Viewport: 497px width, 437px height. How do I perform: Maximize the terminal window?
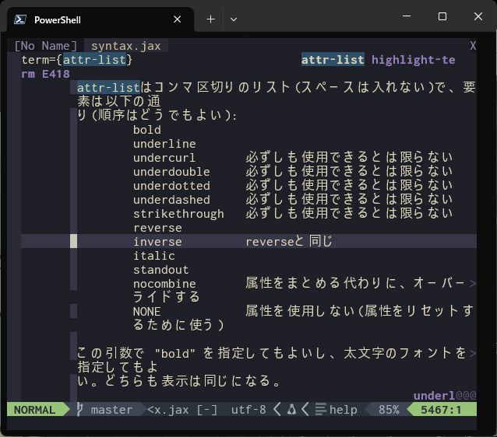click(x=442, y=17)
